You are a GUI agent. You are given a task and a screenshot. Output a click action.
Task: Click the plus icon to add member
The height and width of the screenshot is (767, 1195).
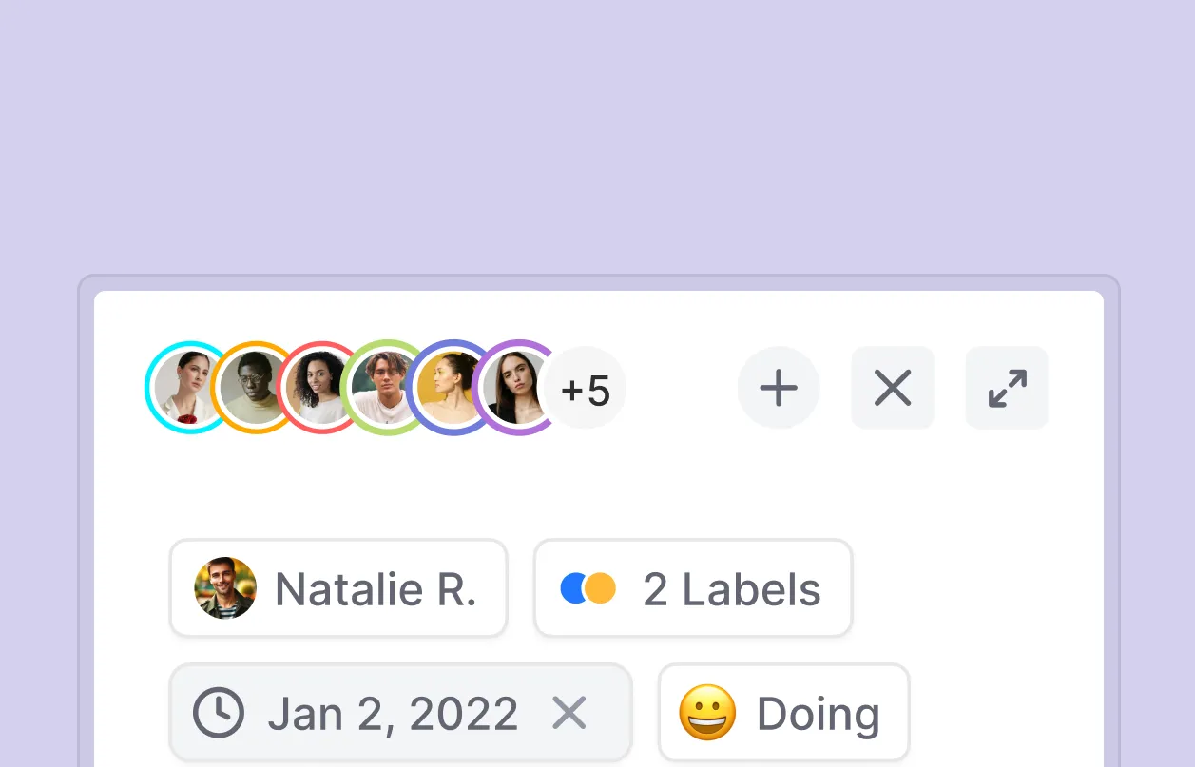[779, 389]
